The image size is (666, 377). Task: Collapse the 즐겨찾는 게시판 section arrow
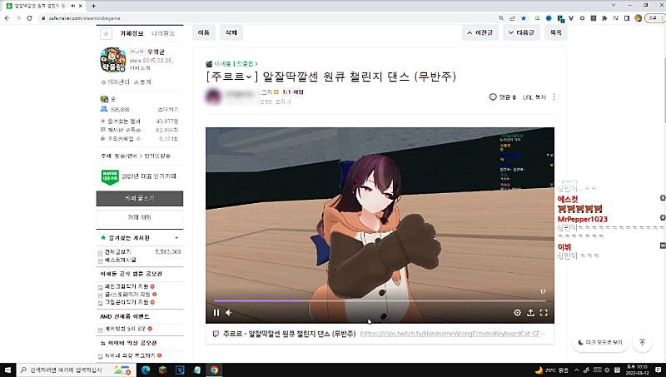pyautogui.click(x=176, y=238)
